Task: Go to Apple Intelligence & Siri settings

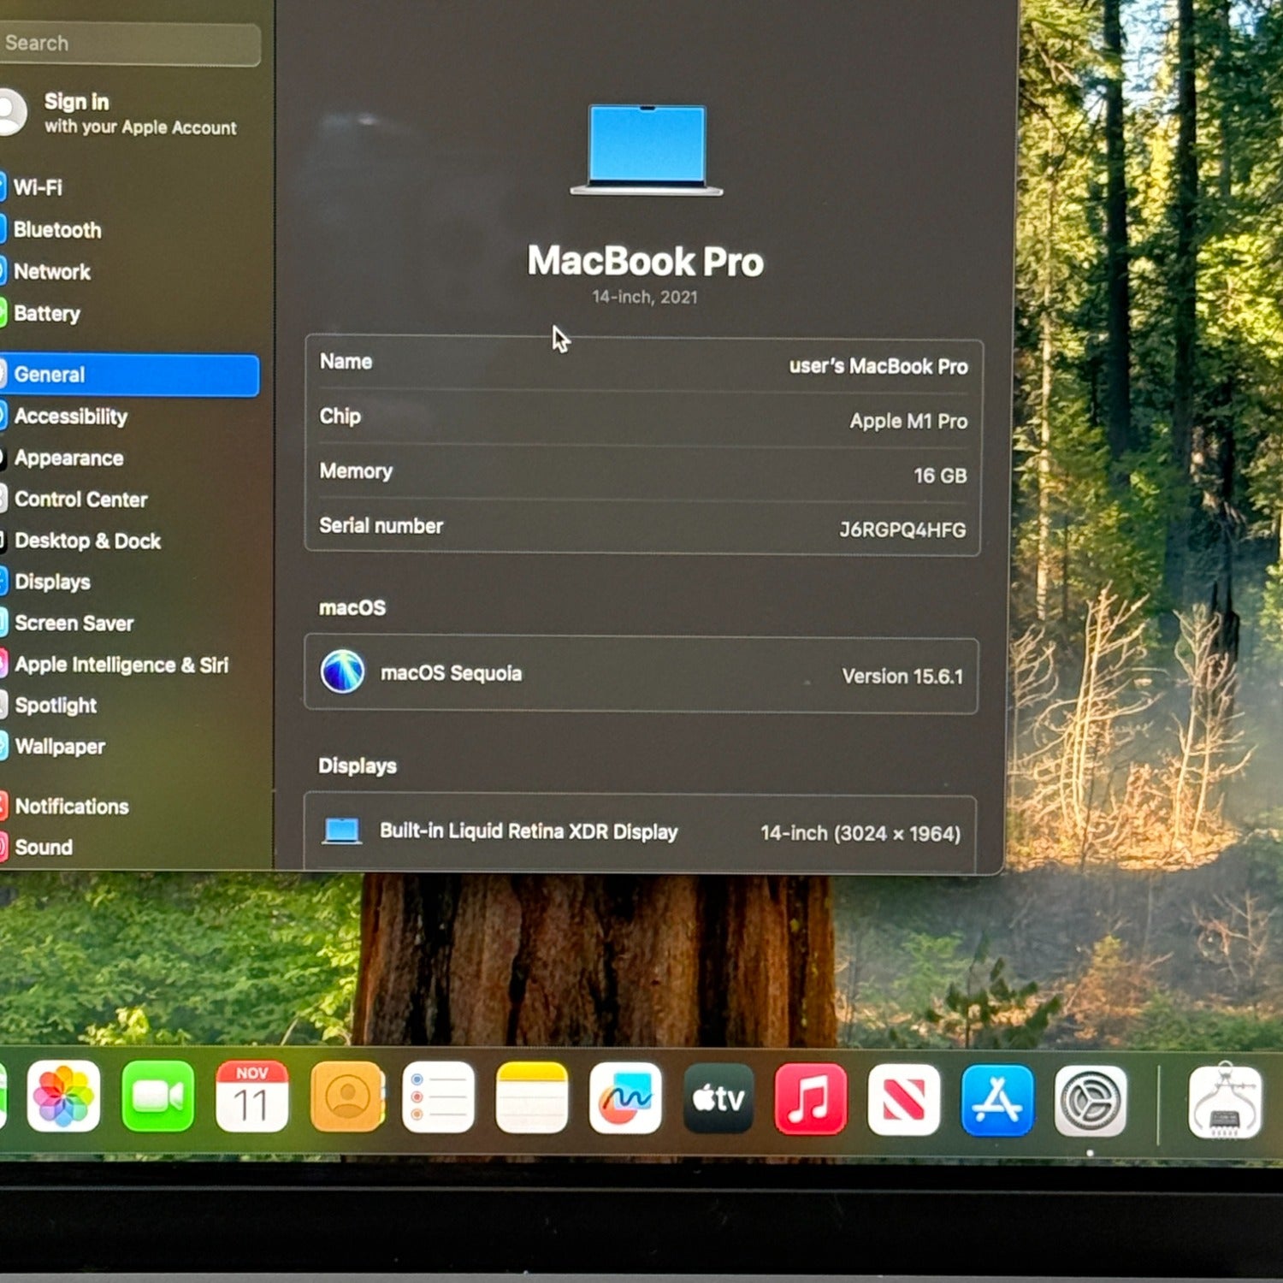Action: pyautogui.click(x=121, y=665)
